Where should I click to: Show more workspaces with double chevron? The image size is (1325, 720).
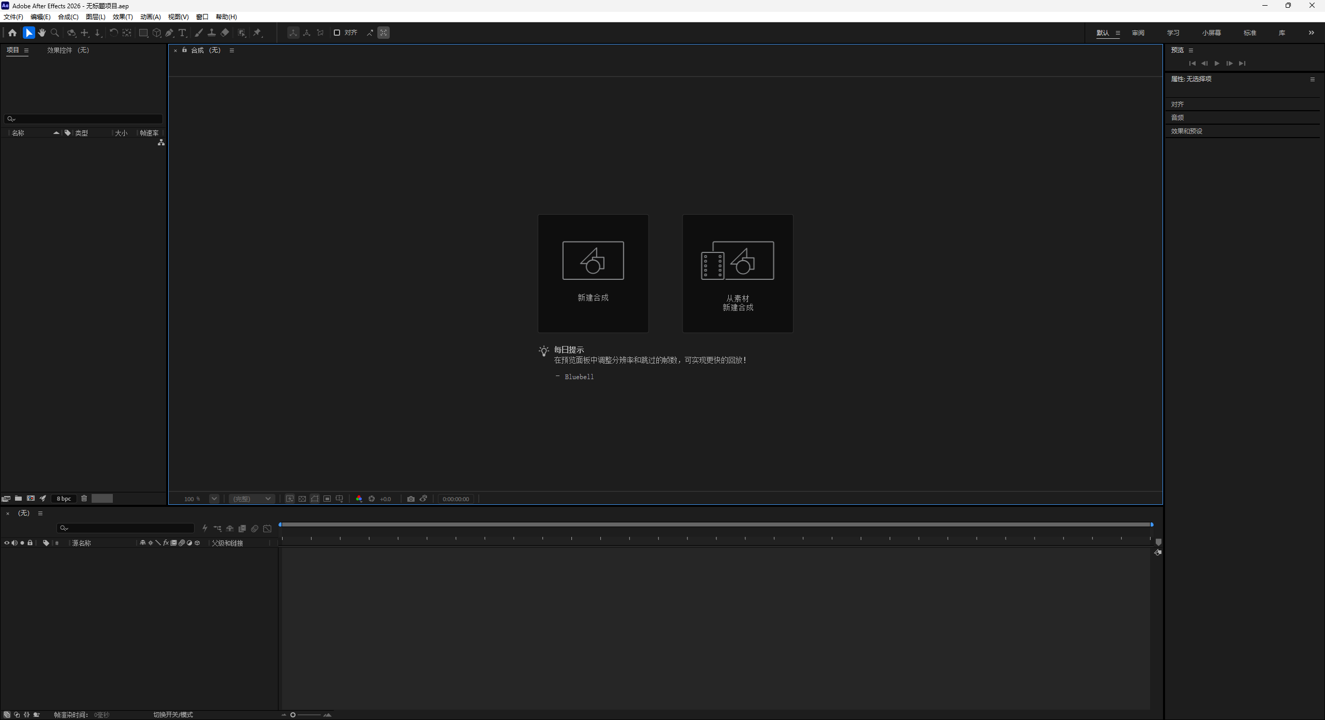tap(1312, 33)
